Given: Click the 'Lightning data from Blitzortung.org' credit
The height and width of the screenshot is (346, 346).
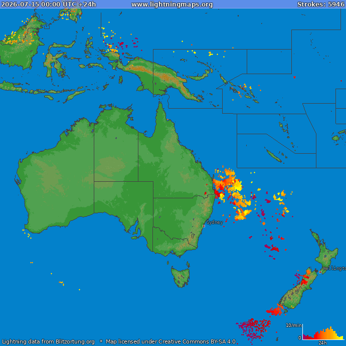Looking at the screenshot, I should tap(48, 341).
